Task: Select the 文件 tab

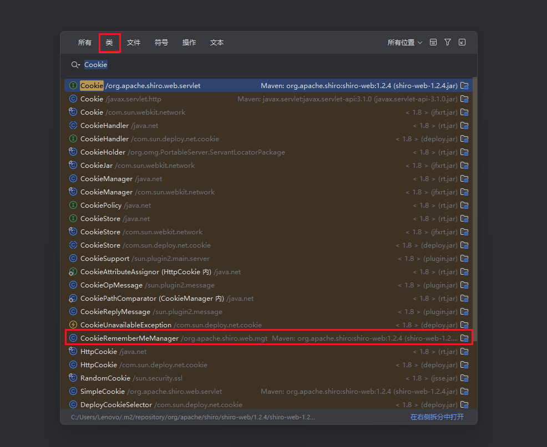Action: pos(134,43)
